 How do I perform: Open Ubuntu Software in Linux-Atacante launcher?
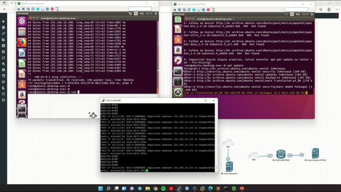22,84
